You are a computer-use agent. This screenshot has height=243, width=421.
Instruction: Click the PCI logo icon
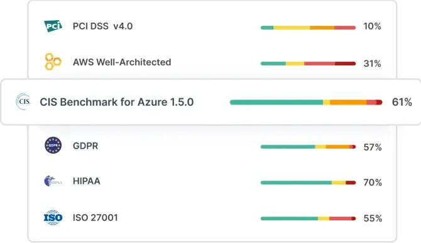[x=53, y=26]
